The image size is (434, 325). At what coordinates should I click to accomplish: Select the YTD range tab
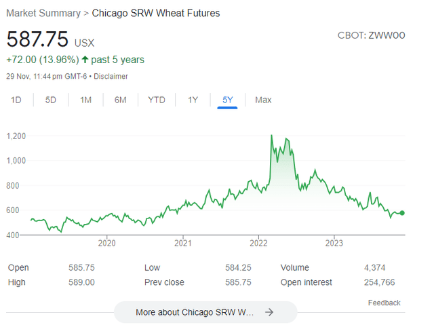coord(157,100)
